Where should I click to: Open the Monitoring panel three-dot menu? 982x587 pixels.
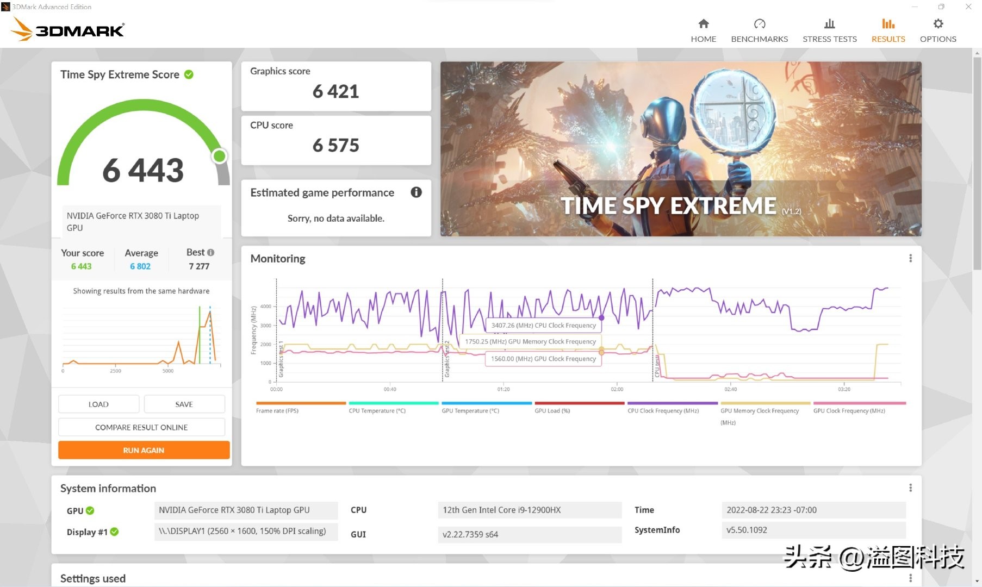[910, 258]
